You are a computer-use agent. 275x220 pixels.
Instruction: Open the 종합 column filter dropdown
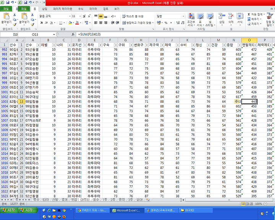point(239,45)
